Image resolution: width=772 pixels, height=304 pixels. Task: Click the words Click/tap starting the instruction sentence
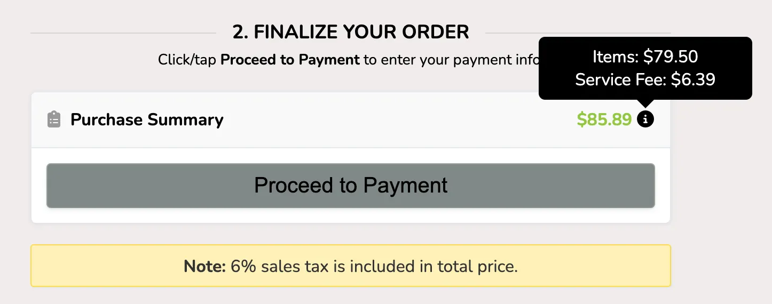(x=187, y=60)
